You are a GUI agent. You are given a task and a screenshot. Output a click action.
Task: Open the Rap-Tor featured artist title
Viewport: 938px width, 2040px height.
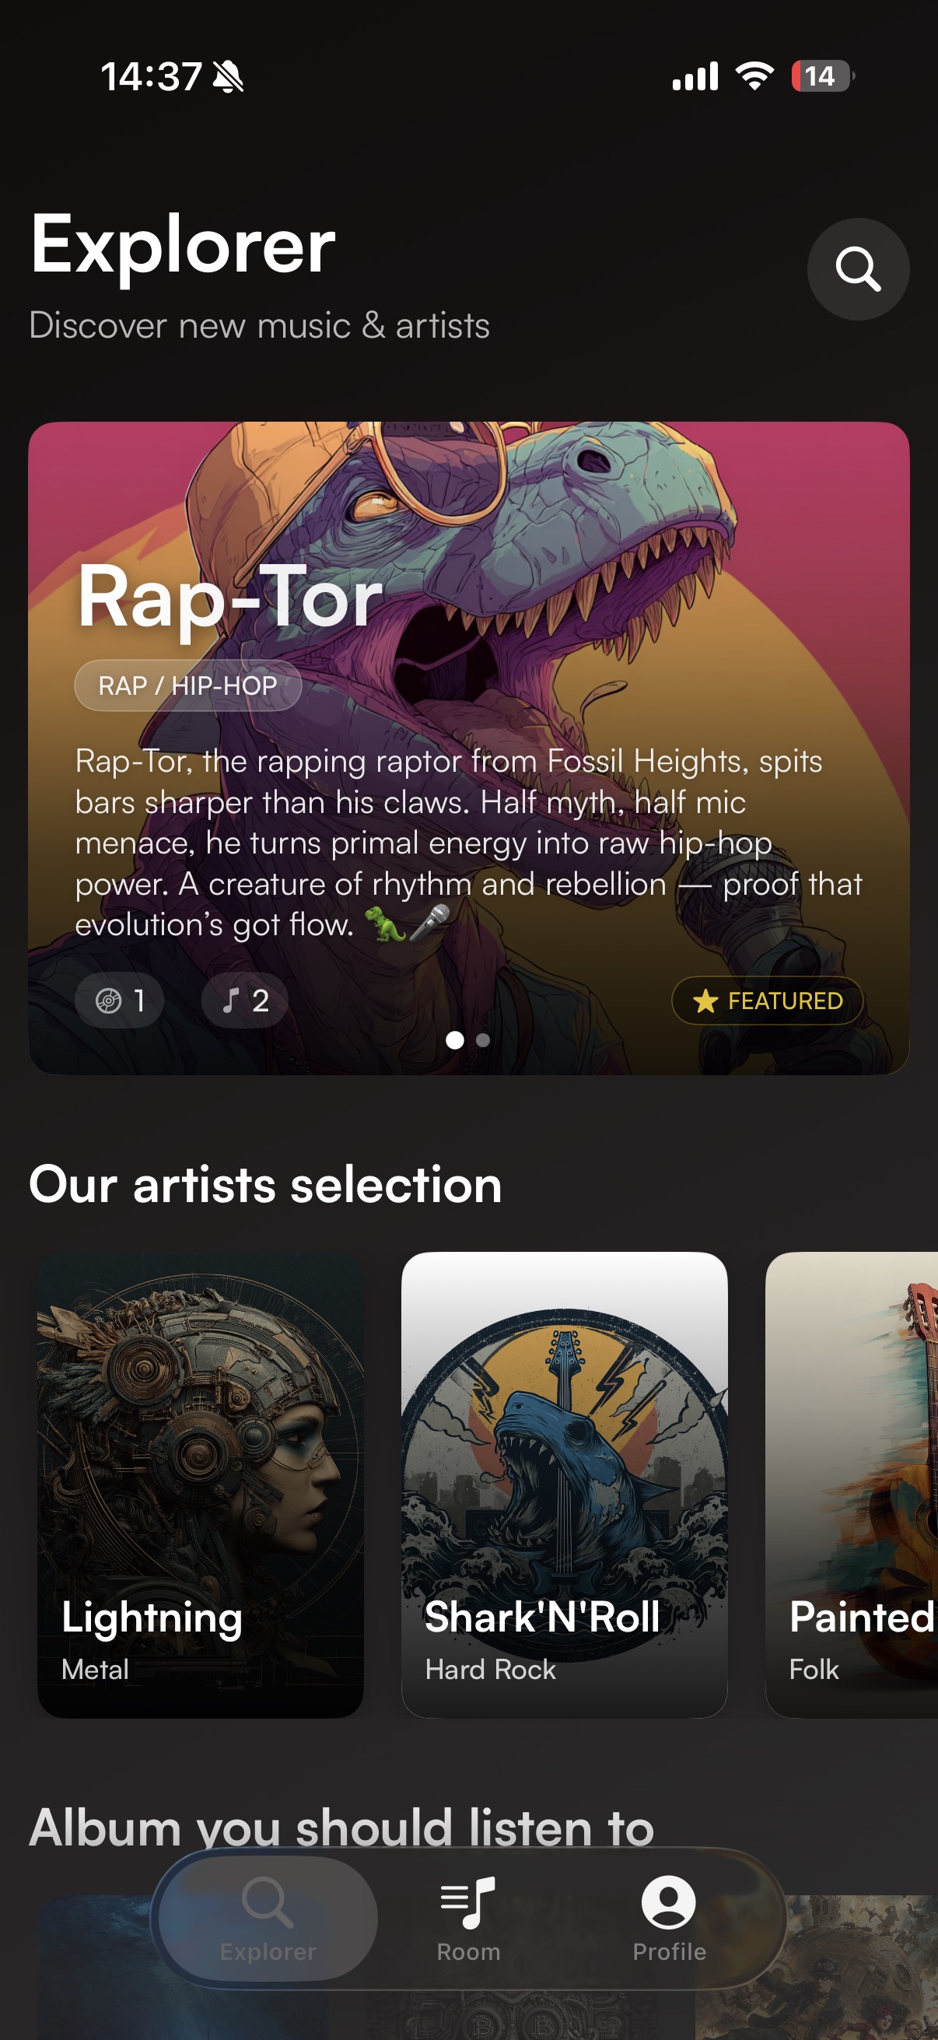tap(229, 597)
